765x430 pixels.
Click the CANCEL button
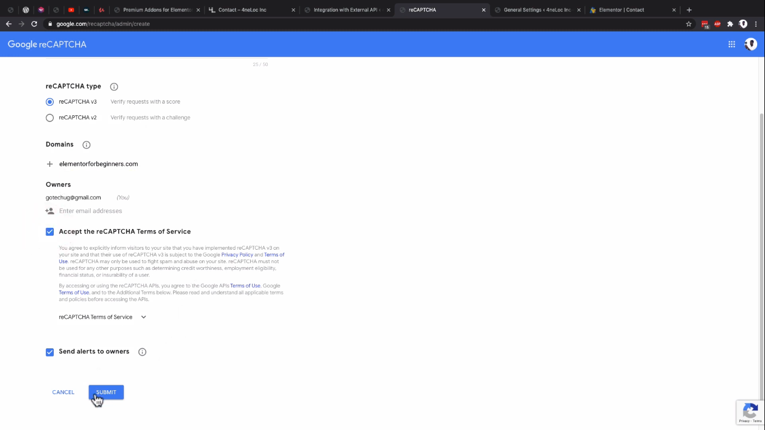[63, 392]
